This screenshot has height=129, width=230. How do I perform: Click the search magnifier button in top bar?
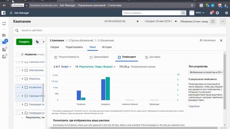coord(183,13)
